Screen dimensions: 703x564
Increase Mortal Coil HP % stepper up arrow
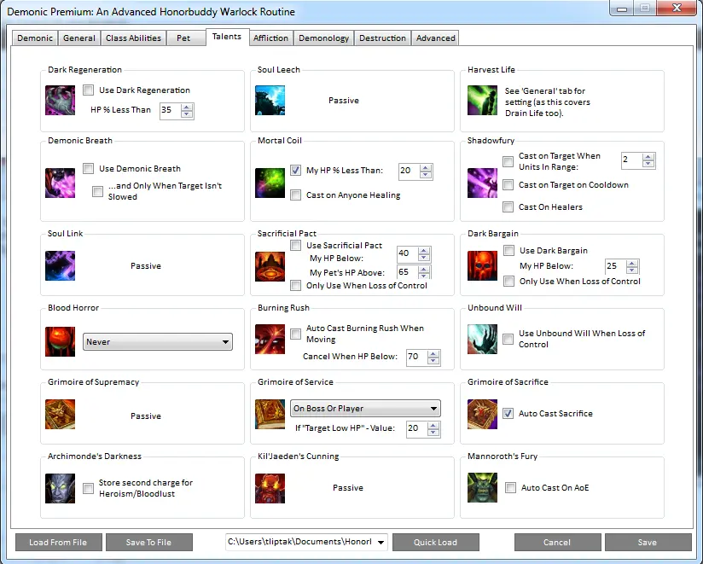pyautogui.click(x=426, y=168)
